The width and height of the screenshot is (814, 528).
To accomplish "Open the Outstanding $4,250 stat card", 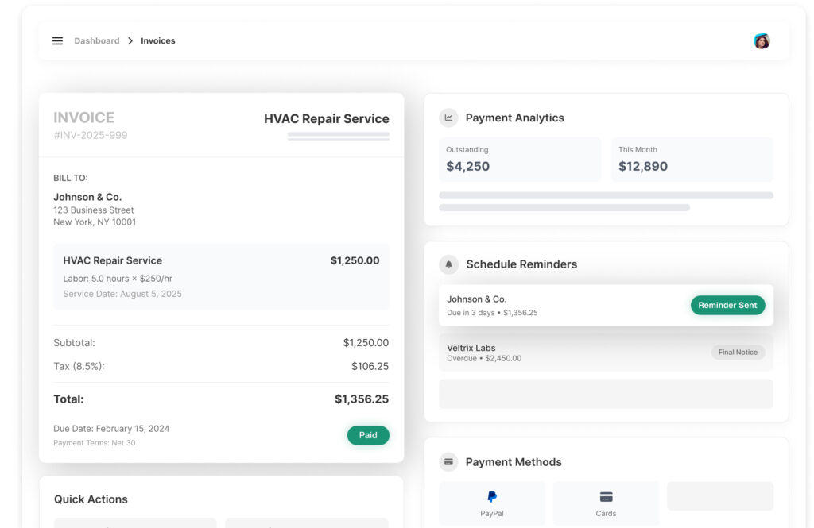I will click(x=520, y=160).
